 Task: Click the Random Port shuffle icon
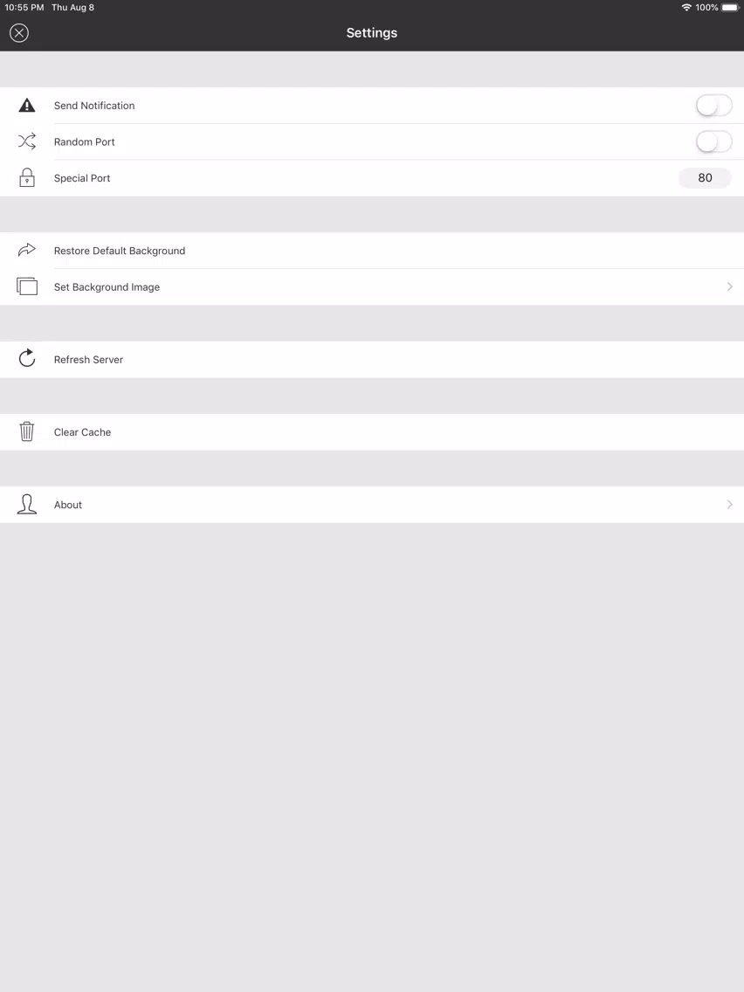(26, 141)
